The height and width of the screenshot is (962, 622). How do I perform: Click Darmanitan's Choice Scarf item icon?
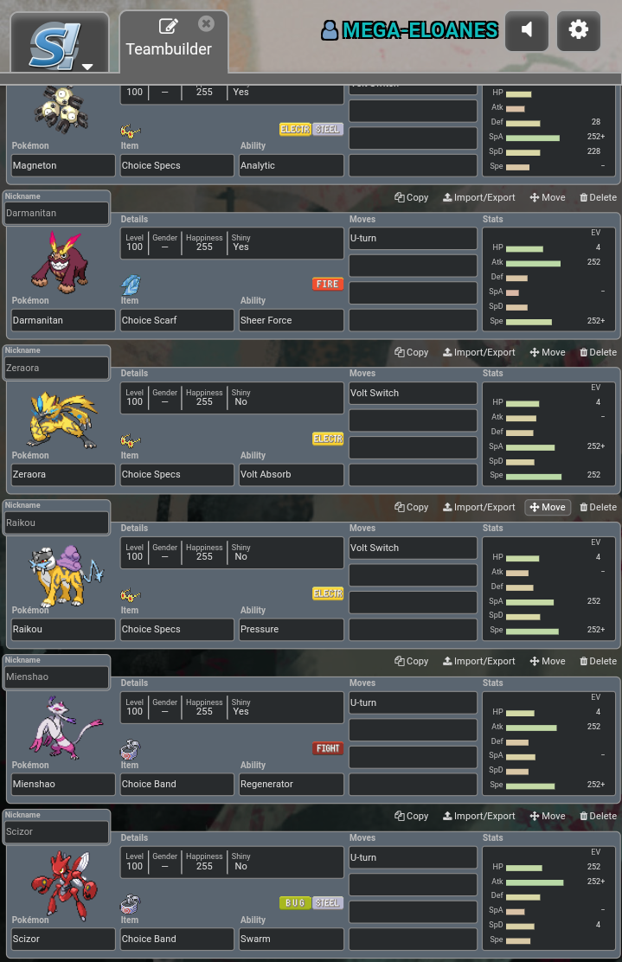tap(131, 285)
